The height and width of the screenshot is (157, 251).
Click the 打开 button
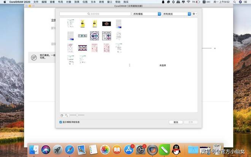(191, 122)
